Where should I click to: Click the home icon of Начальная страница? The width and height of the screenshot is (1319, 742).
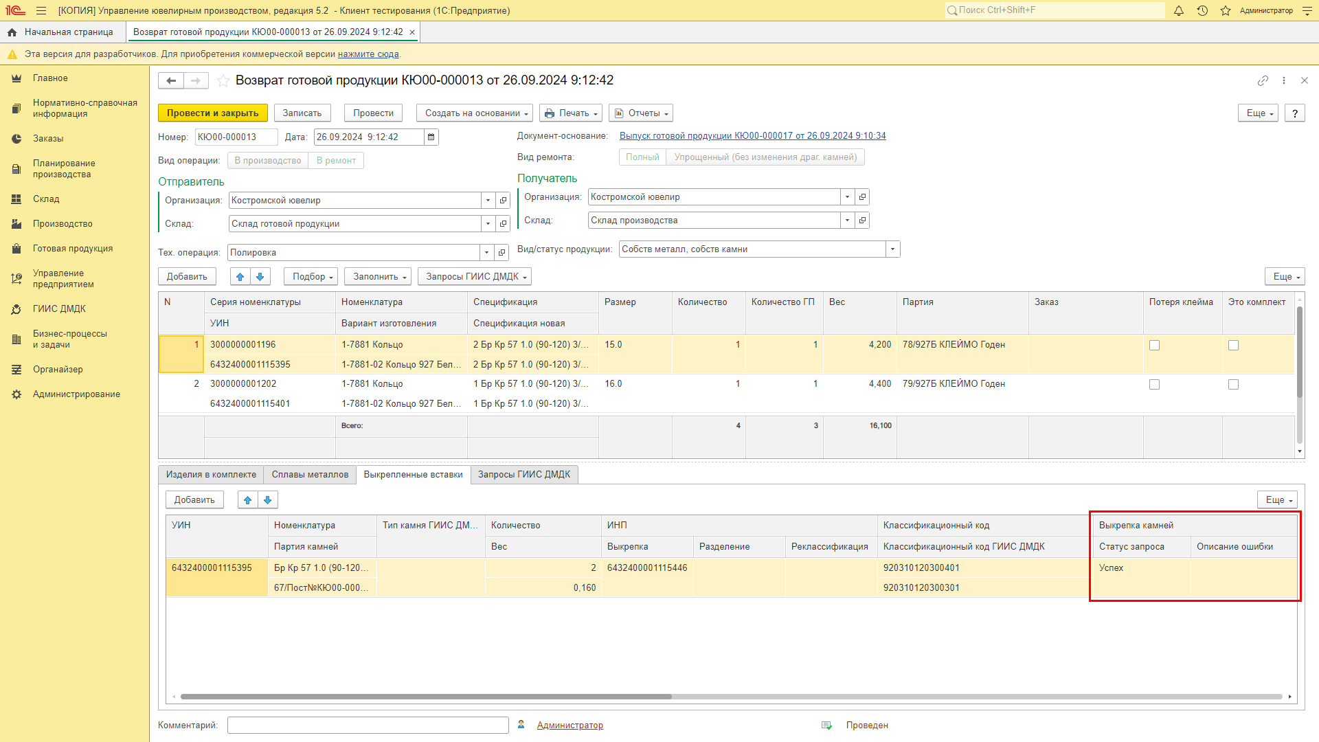tap(12, 32)
